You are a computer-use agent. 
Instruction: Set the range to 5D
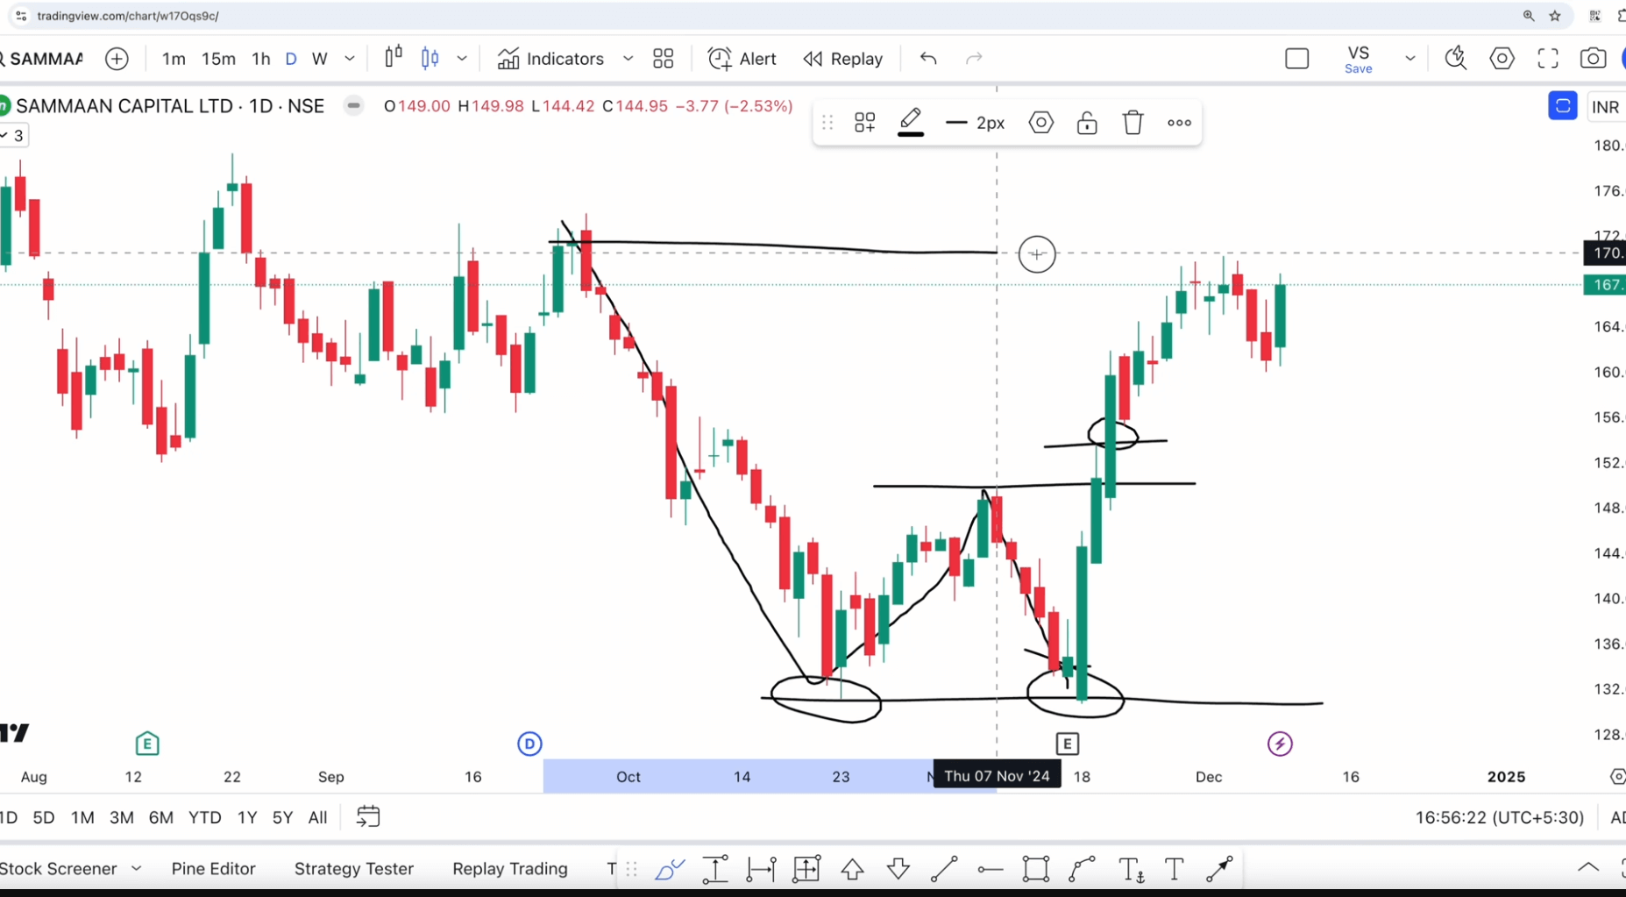(44, 817)
